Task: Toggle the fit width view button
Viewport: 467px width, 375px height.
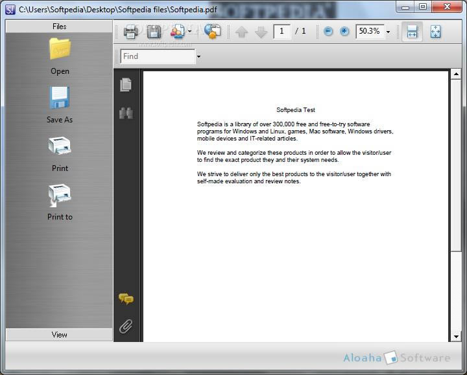Action: pyautogui.click(x=412, y=32)
